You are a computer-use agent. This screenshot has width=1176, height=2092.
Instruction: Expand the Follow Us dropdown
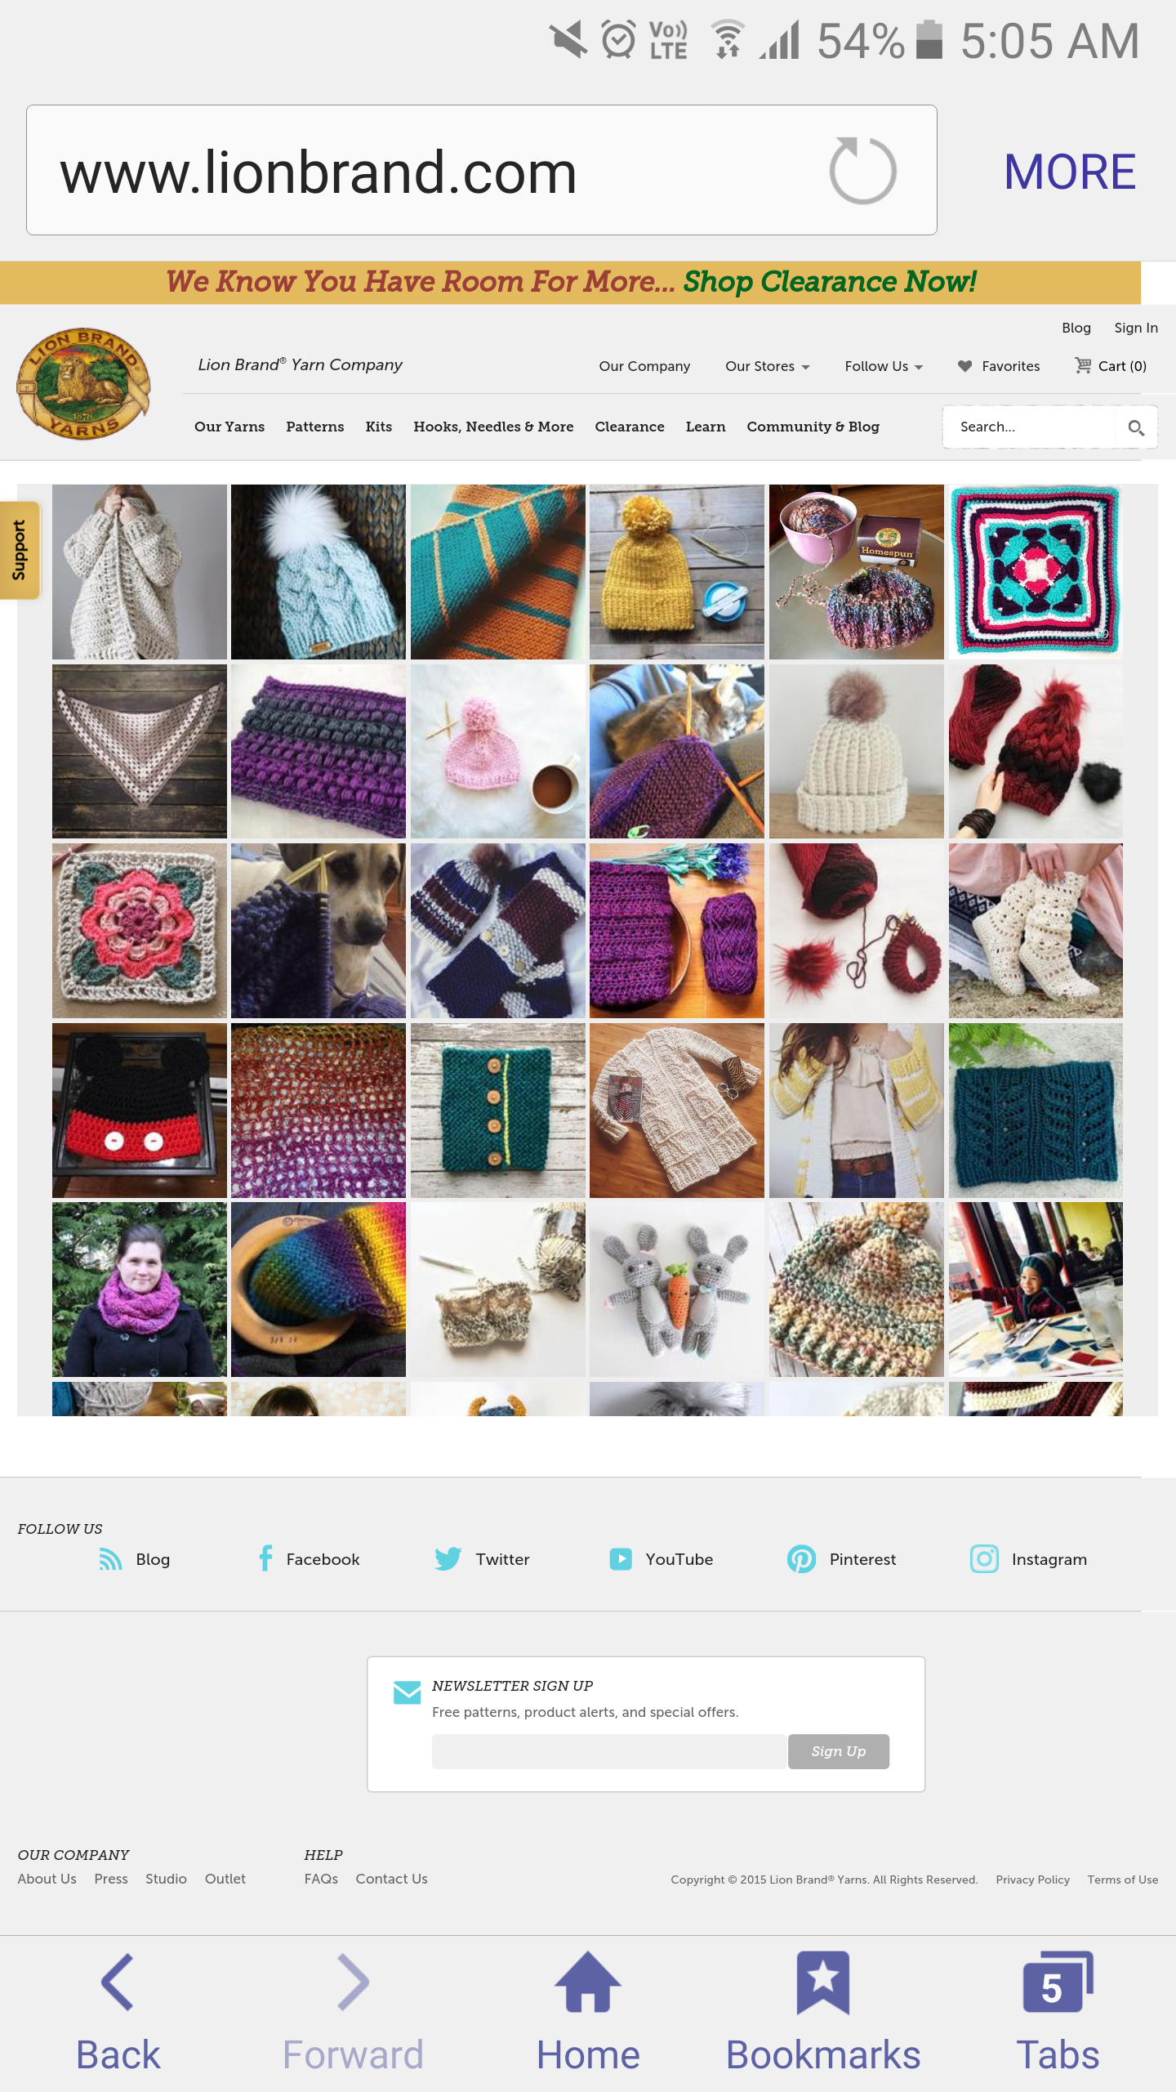coord(884,366)
